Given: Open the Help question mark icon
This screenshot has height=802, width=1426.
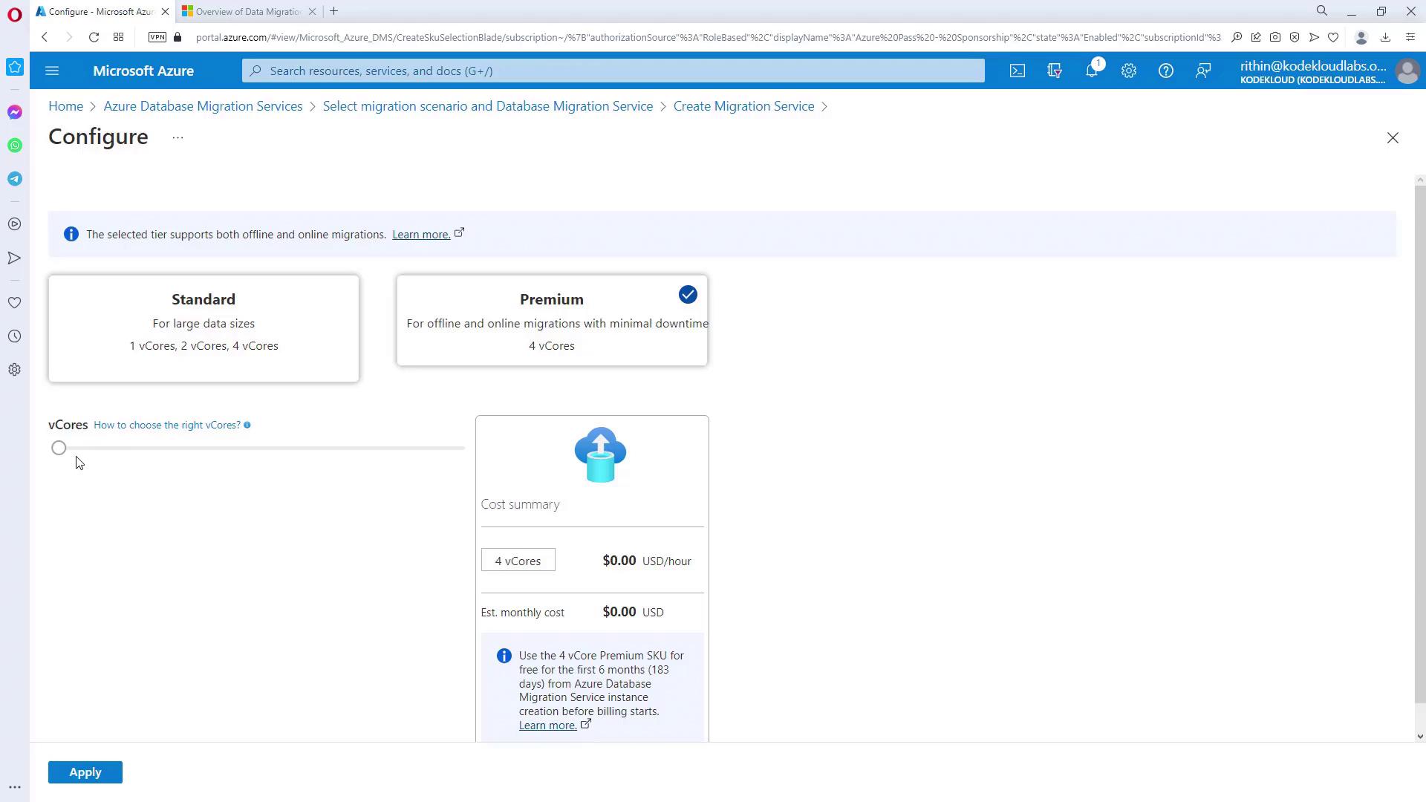Looking at the screenshot, I should click(1165, 71).
